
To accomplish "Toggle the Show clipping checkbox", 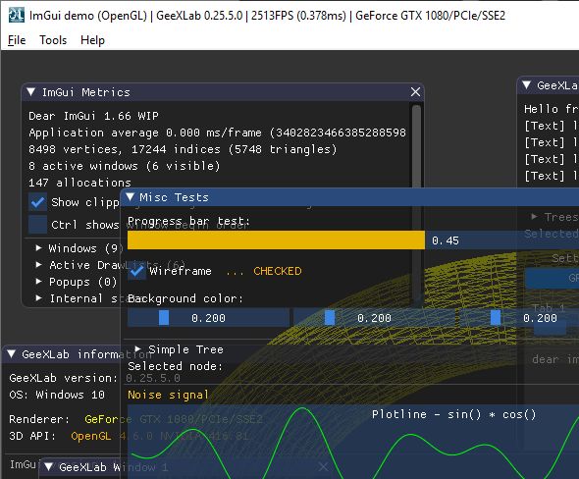I will 37,202.
